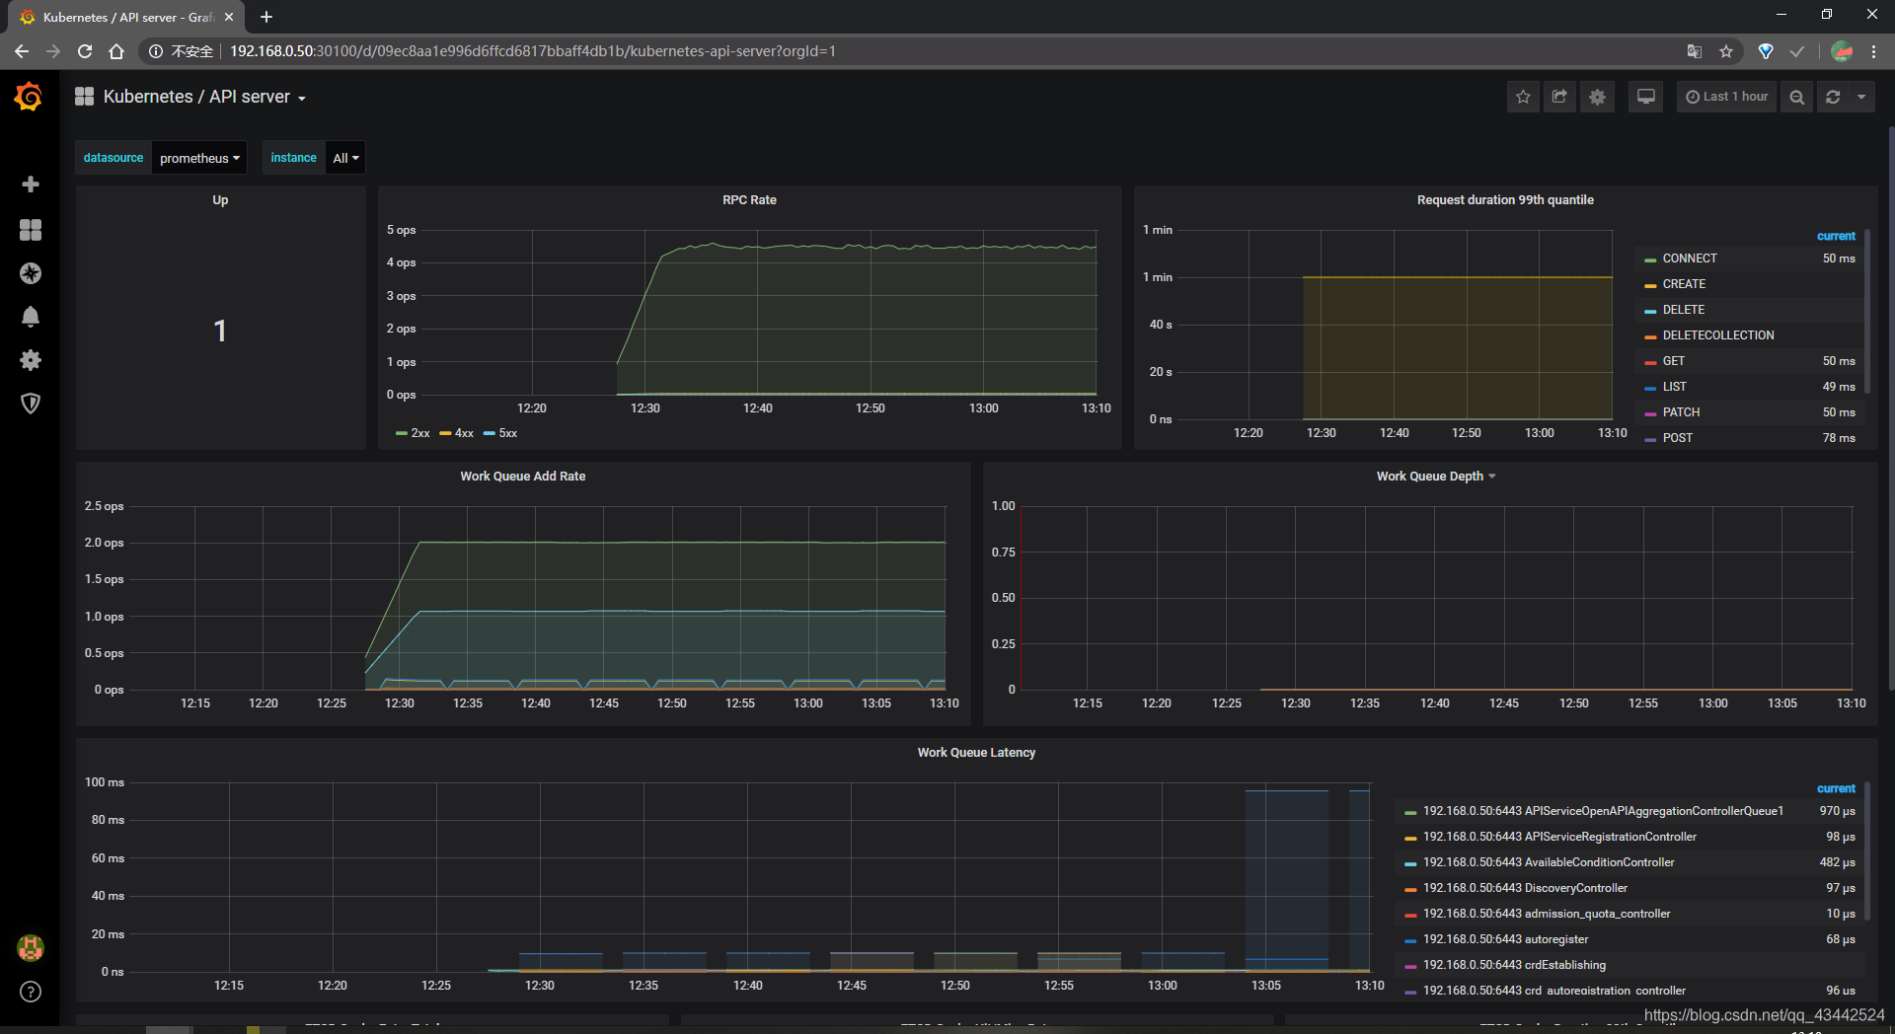View site security info icon
This screenshot has height=1034, width=1895.
155,51
